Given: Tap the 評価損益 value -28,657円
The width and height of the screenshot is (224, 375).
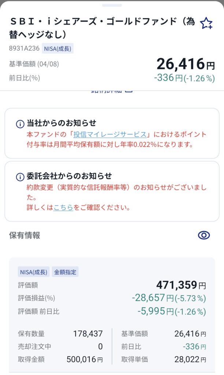Looking at the screenshot, I should (x=152, y=298).
